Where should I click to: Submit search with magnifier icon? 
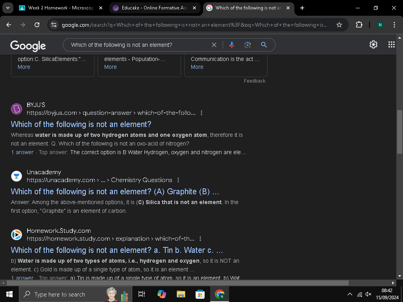[x=264, y=45]
